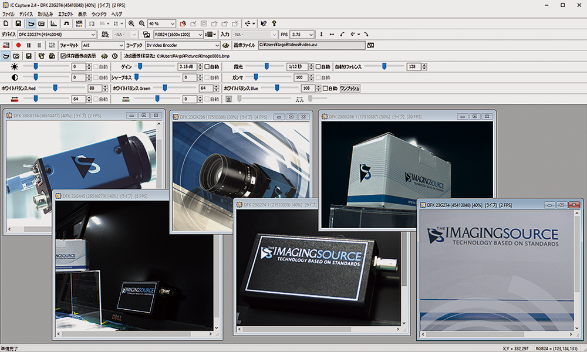Click the zoom out magnifier
This screenshot has height=352, width=587.
[x=142, y=23]
